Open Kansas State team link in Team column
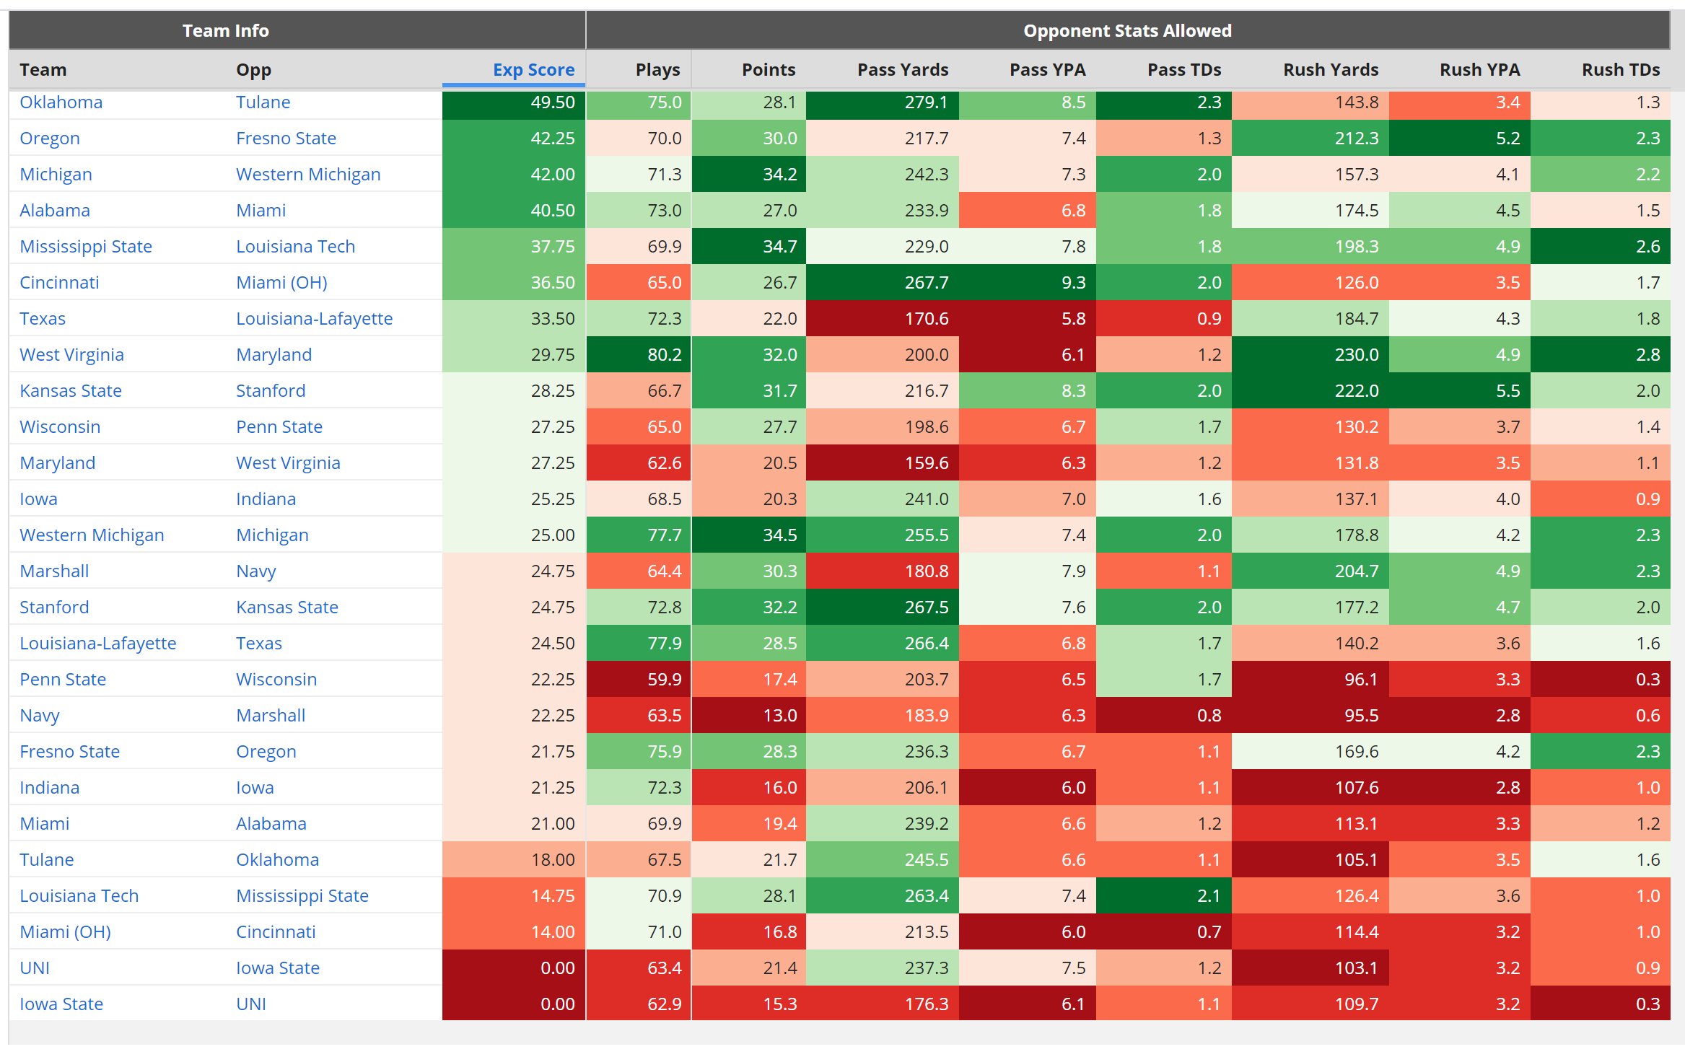The image size is (1685, 1057). [x=71, y=390]
